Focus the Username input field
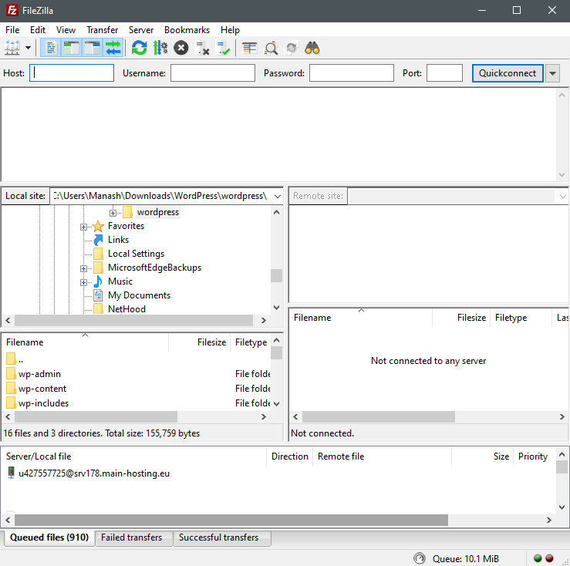This screenshot has width=570, height=566. tap(213, 73)
